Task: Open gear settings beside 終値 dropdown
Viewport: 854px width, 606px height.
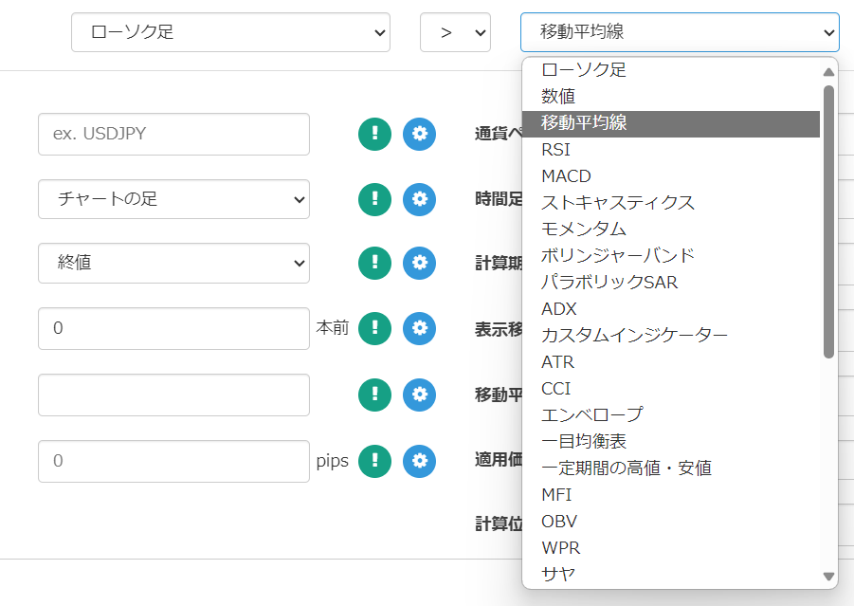Action: pyautogui.click(x=419, y=263)
